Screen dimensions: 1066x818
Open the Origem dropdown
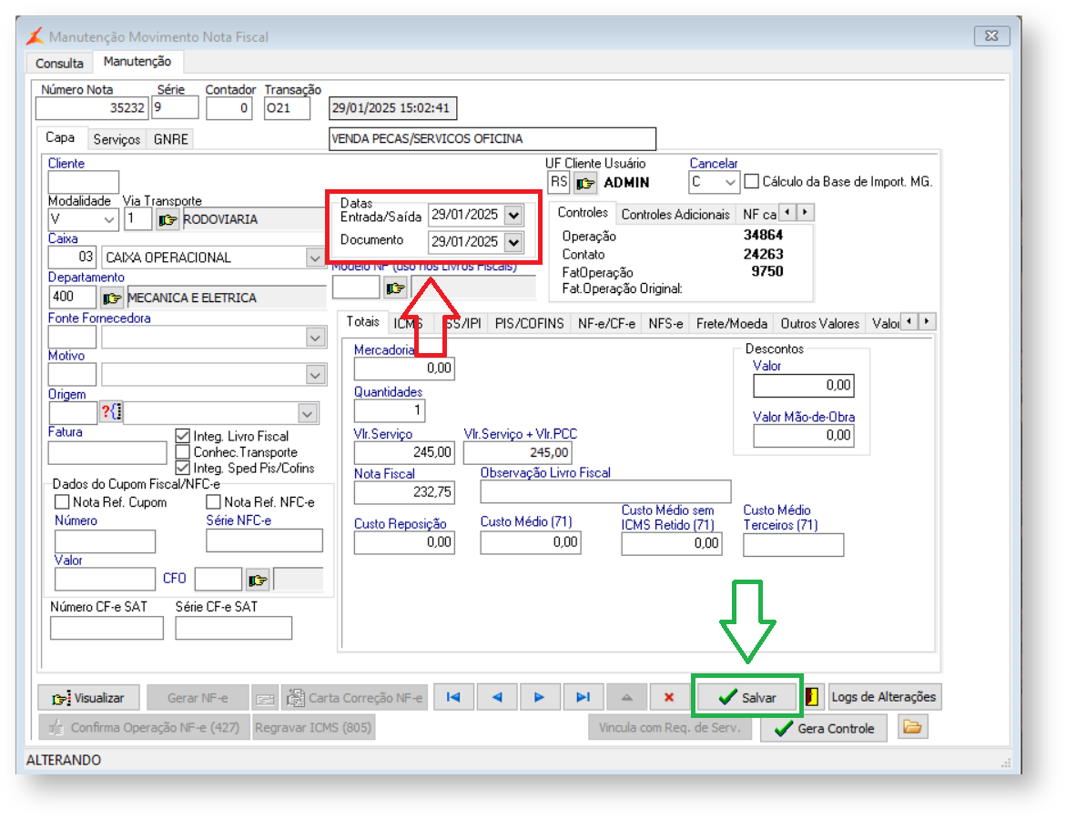tap(308, 413)
